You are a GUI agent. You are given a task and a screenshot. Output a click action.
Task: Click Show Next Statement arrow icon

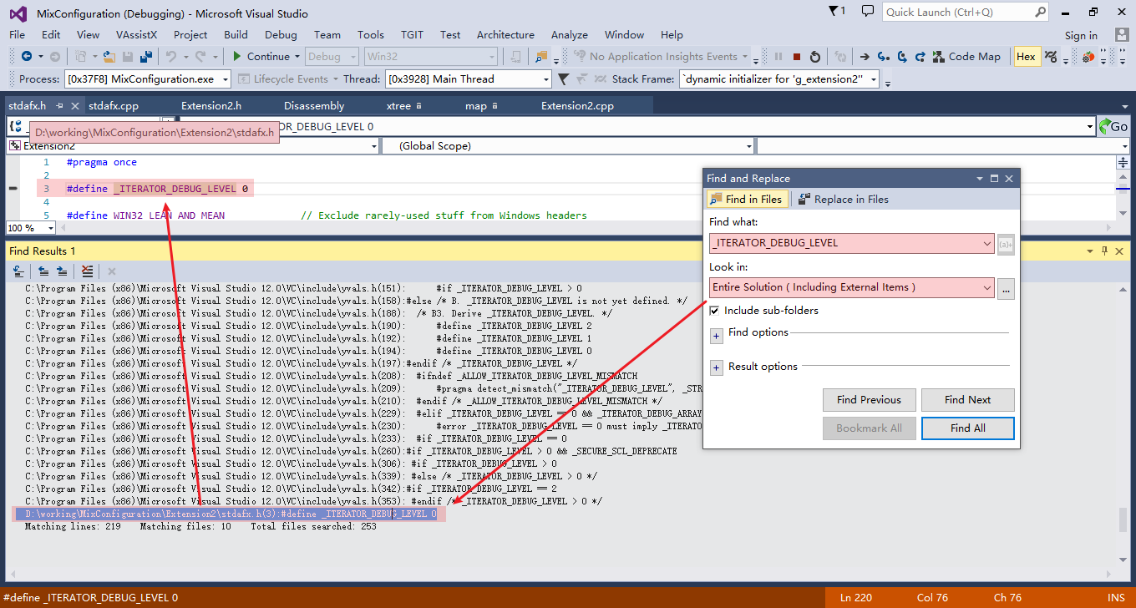tap(865, 57)
